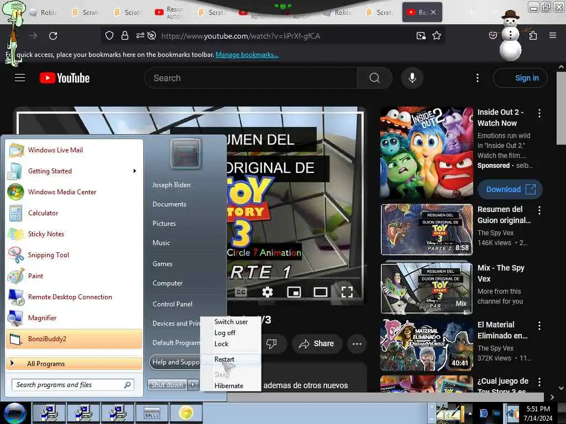Open YouTube settings three-dot menu
This screenshot has width=566, height=424.
coord(478,78)
